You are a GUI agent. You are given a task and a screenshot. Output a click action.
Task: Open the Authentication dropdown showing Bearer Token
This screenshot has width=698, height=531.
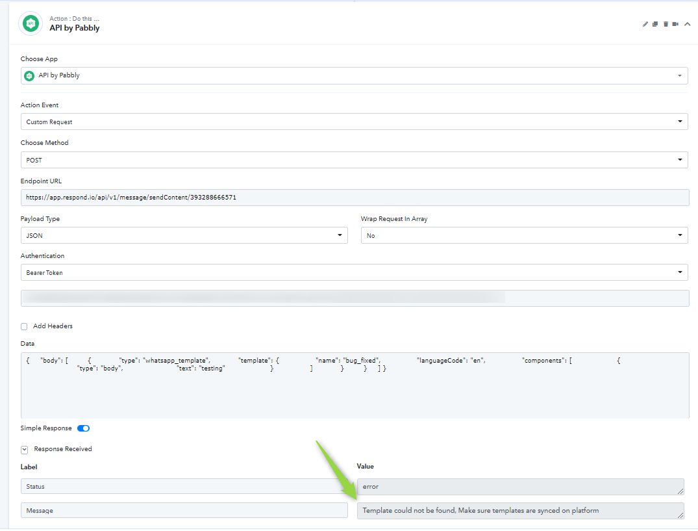pyautogui.click(x=355, y=272)
